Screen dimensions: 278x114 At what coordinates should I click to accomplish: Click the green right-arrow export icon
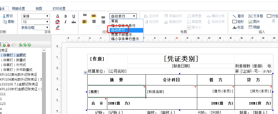tap(25, 45)
